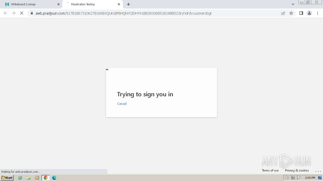Launch Internet Explorer from taskbar
323x181 pixels.
pos(20,178)
